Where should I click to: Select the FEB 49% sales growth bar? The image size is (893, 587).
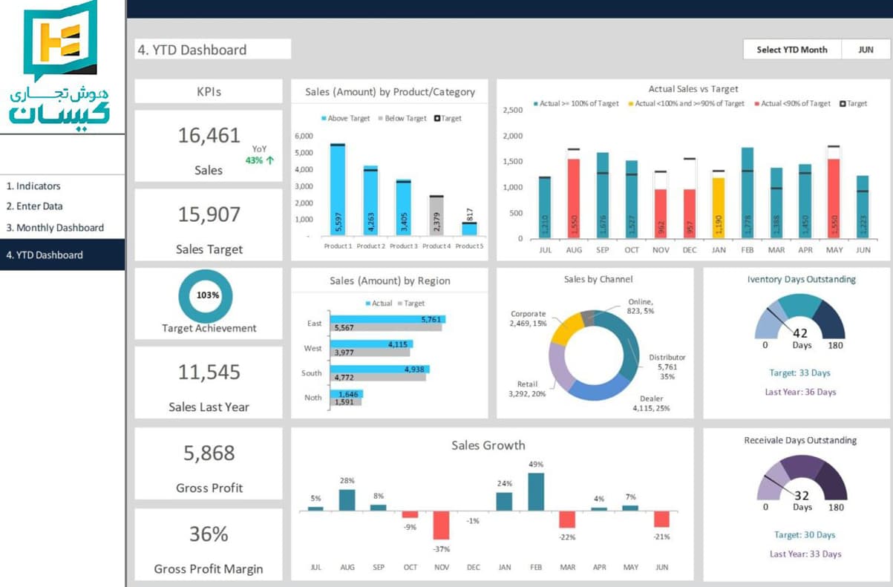tap(536, 491)
